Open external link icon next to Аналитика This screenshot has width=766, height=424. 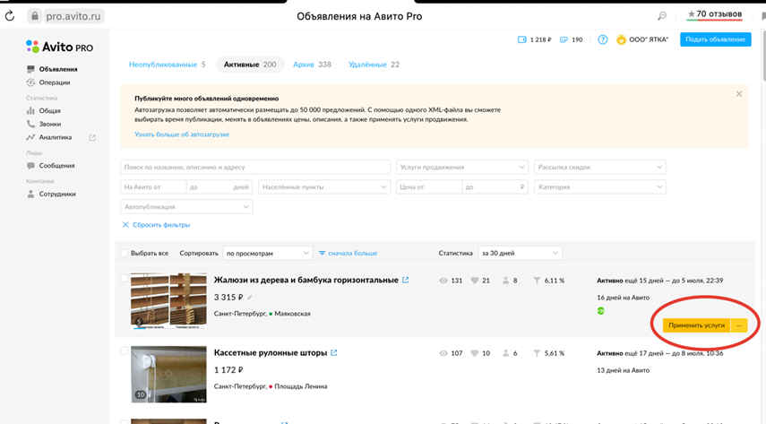[92, 138]
